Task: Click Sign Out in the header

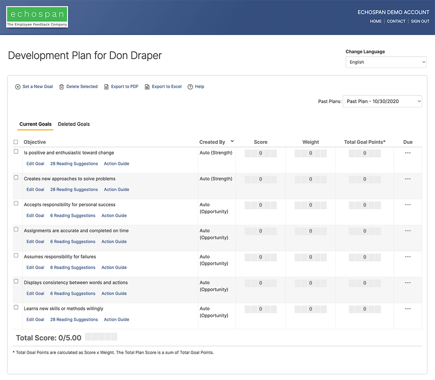Action: tap(420, 21)
